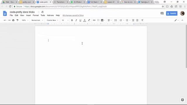Open the Edit menu
Image resolution: width=187 pixels, height=105 pixels.
[x=16, y=15]
